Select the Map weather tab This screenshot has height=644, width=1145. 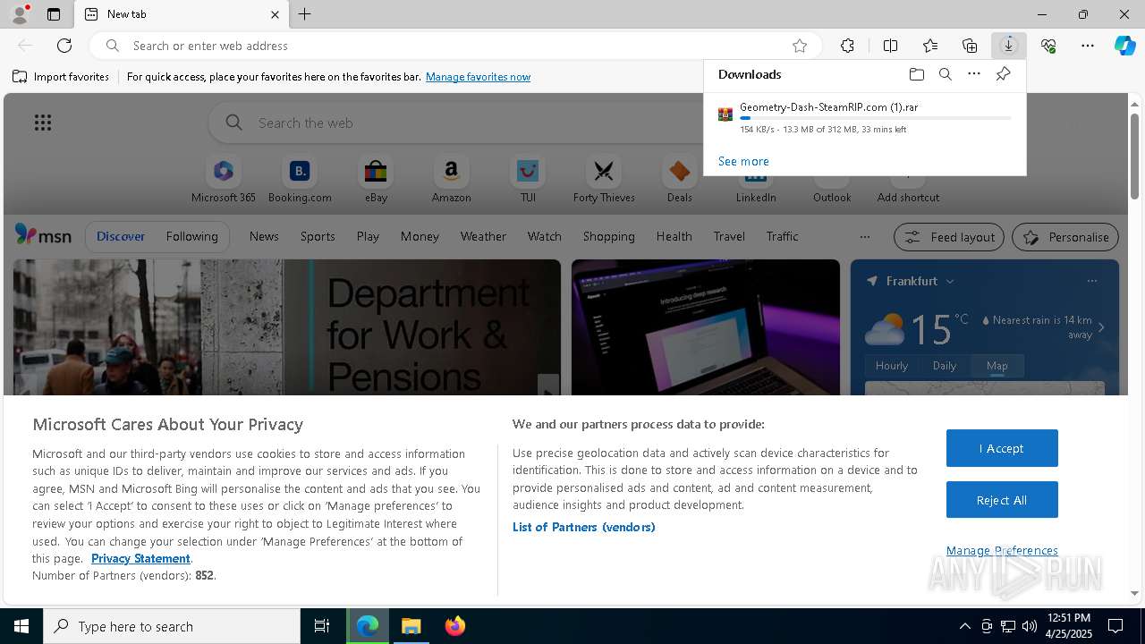[997, 366]
